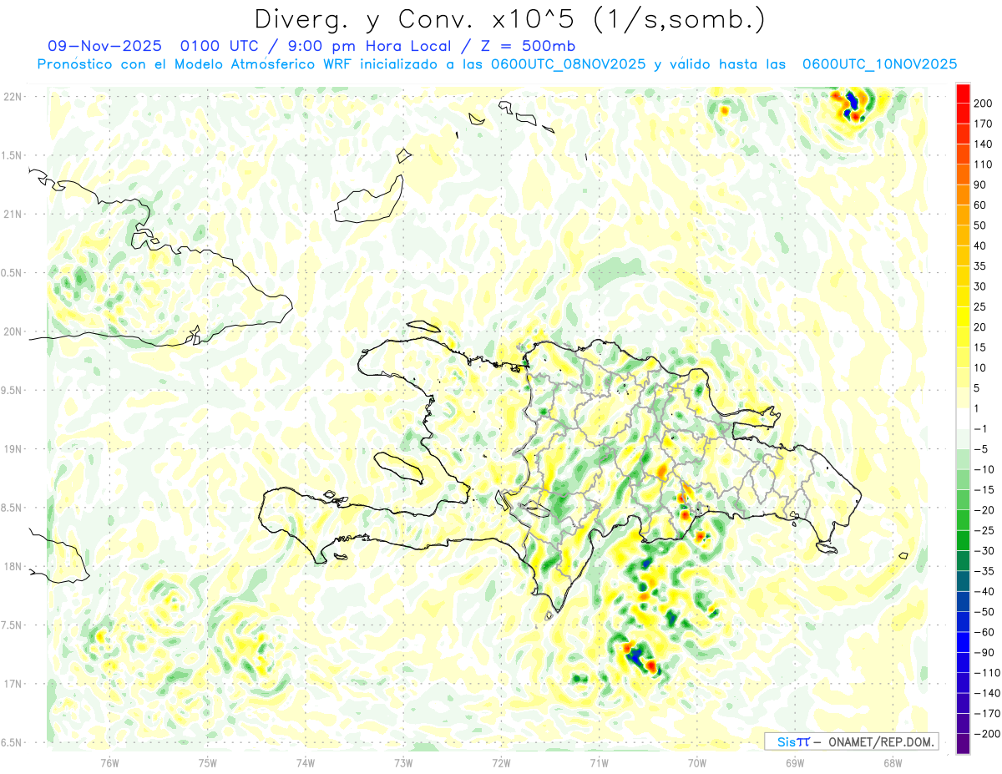Screen dimensions: 1002x774
Task: Click the colorbar value "140"
Action: point(983,144)
